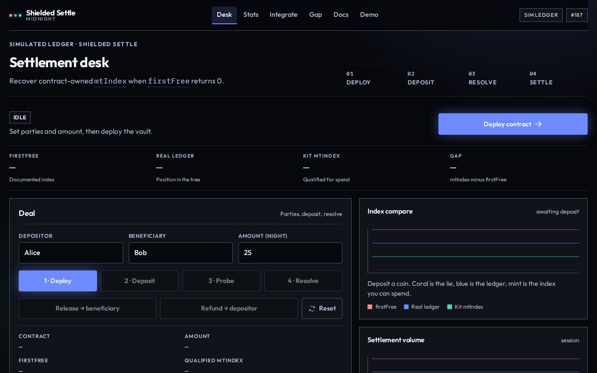Focus the Depositor field containing Alice
The width and height of the screenshot is (597, 373).
pos(71,253)
